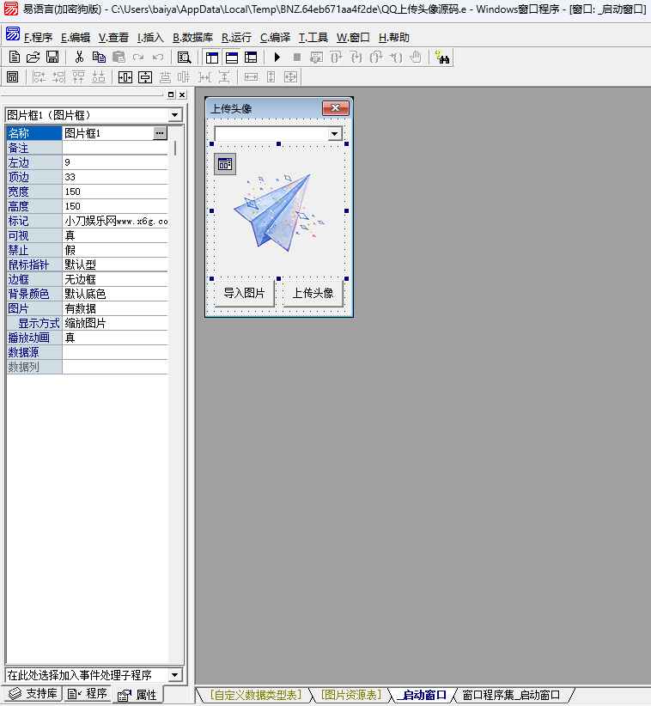The height and width of the screenshot is (706, 651).
Task: Click the timer component icon on form
Action: tap(224, 164)
